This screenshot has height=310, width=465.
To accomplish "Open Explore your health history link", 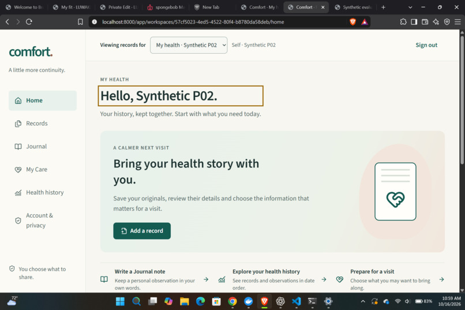I will pyautogui.click(x=272, y=279).
